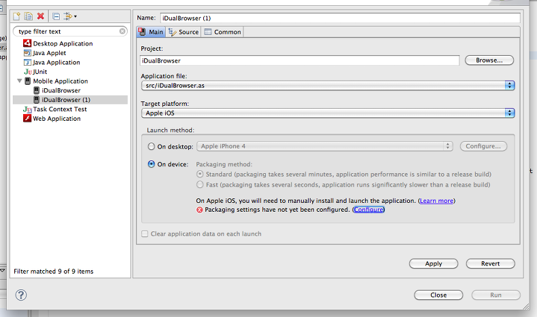Click the Project text field
The image size is (537, 317).
pos(300,60)
